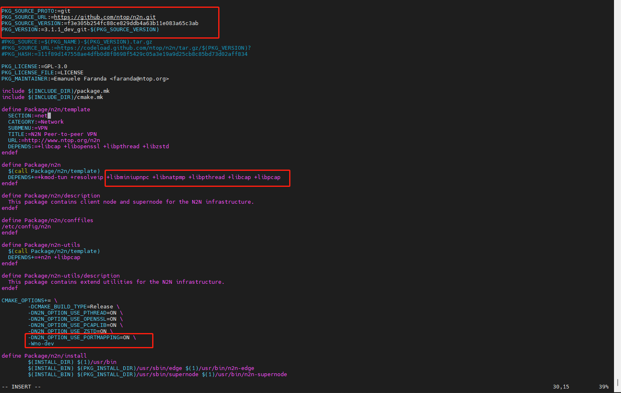Click +libpcap at end of n2n DEPENDS
The width and height of the screenshot is (621, 393).
coord(267,177)
